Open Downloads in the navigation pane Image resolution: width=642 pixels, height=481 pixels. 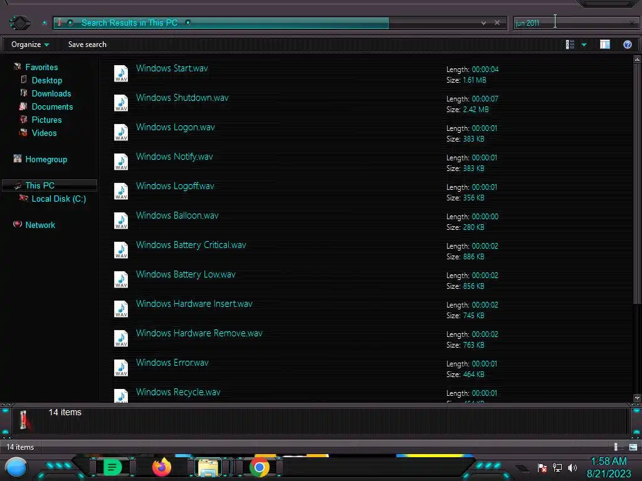(x=51, y=93)
